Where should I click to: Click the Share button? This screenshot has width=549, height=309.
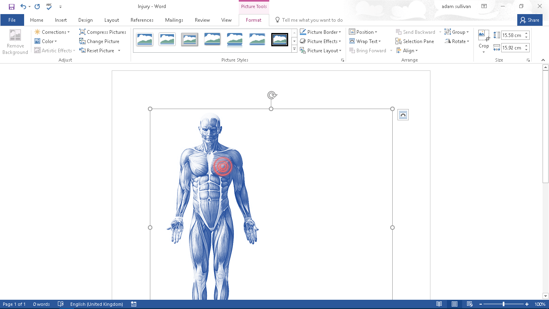[530, 20]
